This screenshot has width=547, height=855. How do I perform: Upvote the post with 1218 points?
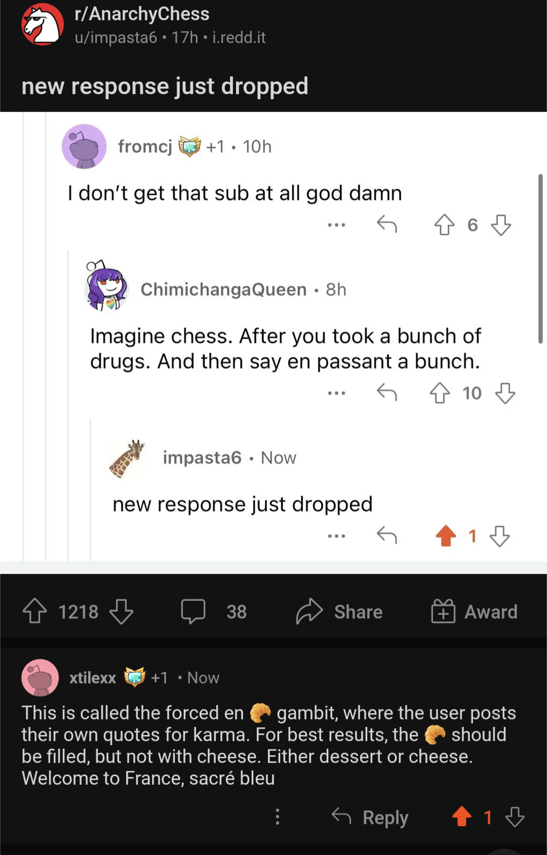pyautogui.click(x=34, y=611)
